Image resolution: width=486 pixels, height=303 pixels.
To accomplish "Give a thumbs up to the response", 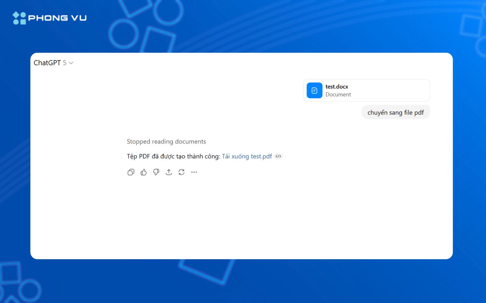I will pyautogui.click(x=143, y=172).
